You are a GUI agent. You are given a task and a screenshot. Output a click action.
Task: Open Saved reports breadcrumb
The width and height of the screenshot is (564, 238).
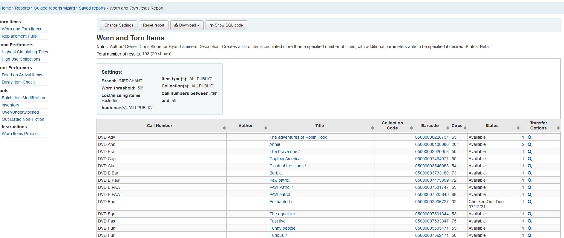point(92,8)
